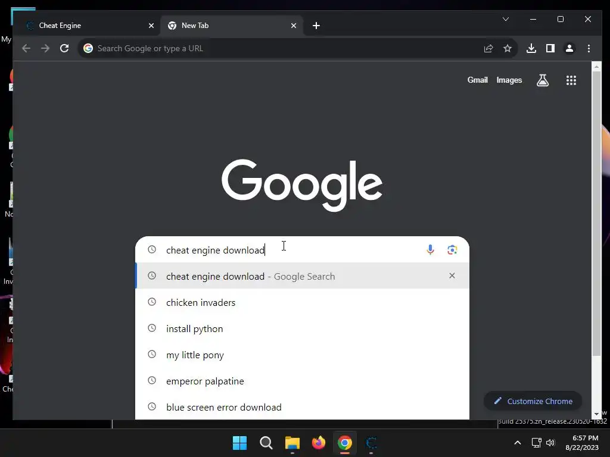Select my little pony suggestion

point(302,355)
